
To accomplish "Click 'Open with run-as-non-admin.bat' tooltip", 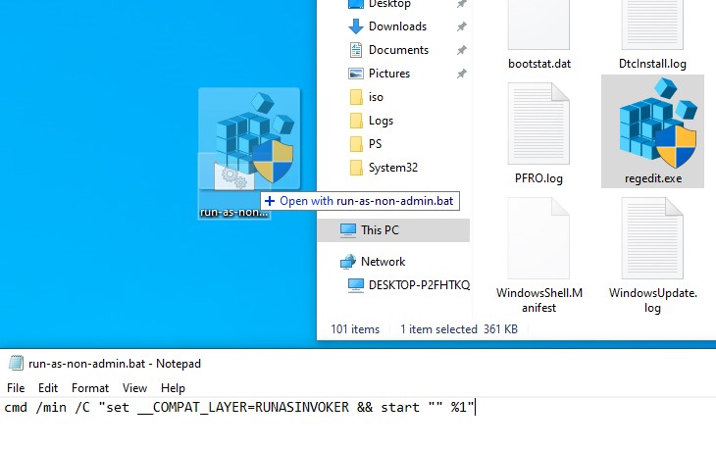I will (x=360, y=201).
